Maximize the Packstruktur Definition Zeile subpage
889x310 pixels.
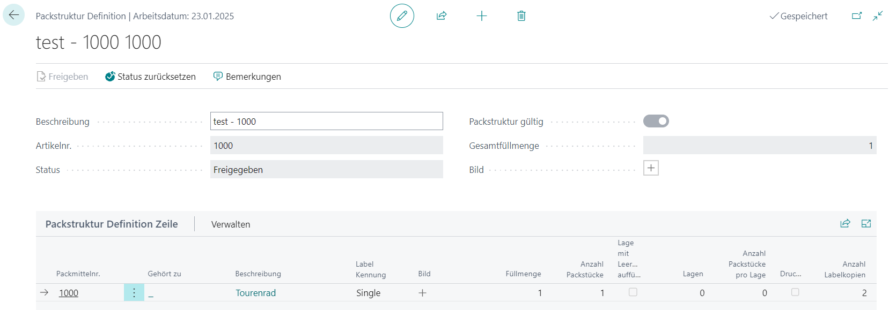click(x=866, y=224)
